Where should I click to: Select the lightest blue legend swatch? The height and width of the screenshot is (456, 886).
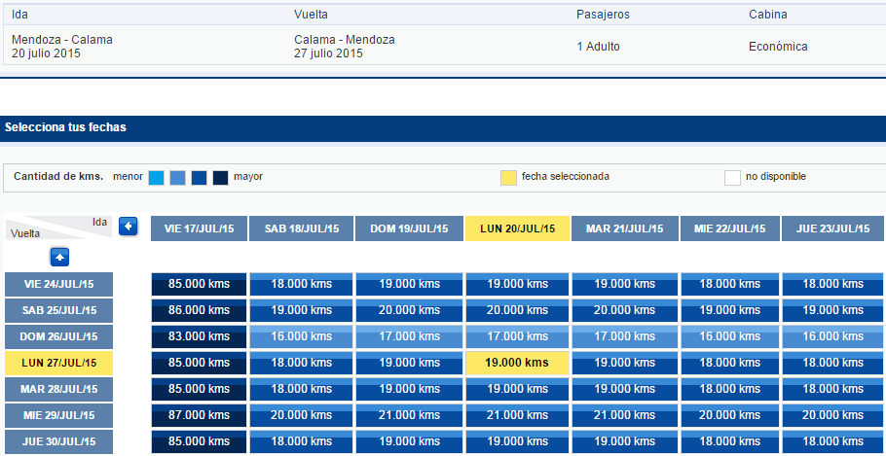156,178
